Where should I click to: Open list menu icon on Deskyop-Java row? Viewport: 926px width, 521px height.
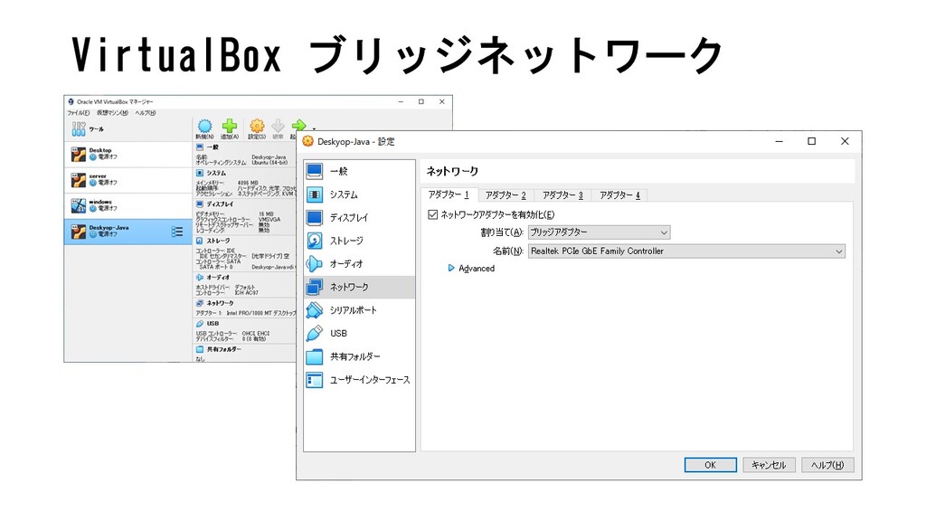(x=177, y=232)
